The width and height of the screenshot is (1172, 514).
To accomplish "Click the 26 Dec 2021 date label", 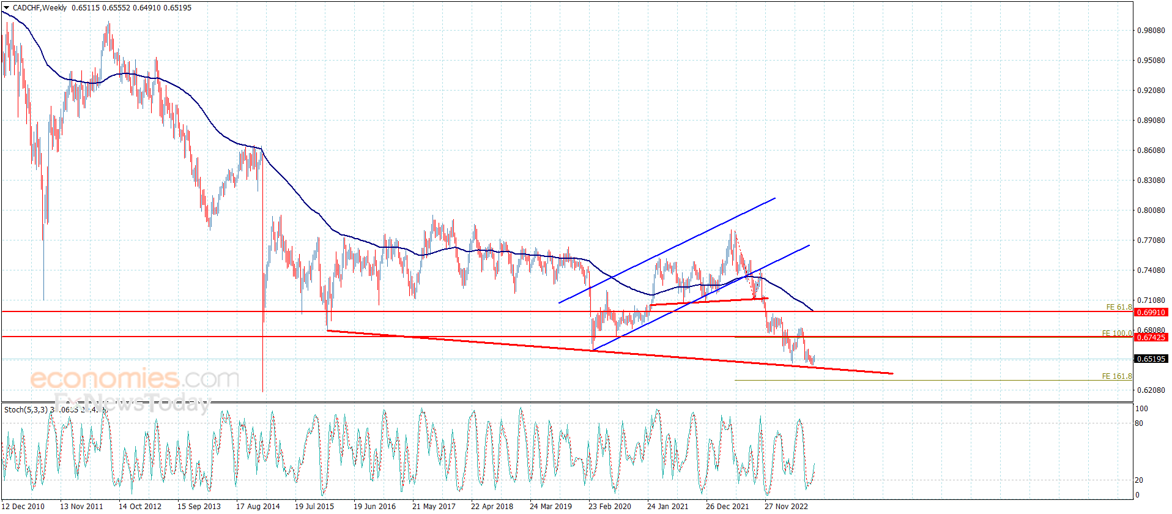I will click(727, 506).
